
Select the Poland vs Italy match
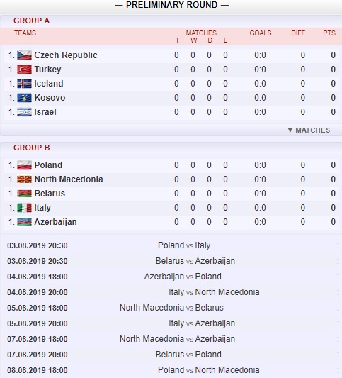[184, 245]
